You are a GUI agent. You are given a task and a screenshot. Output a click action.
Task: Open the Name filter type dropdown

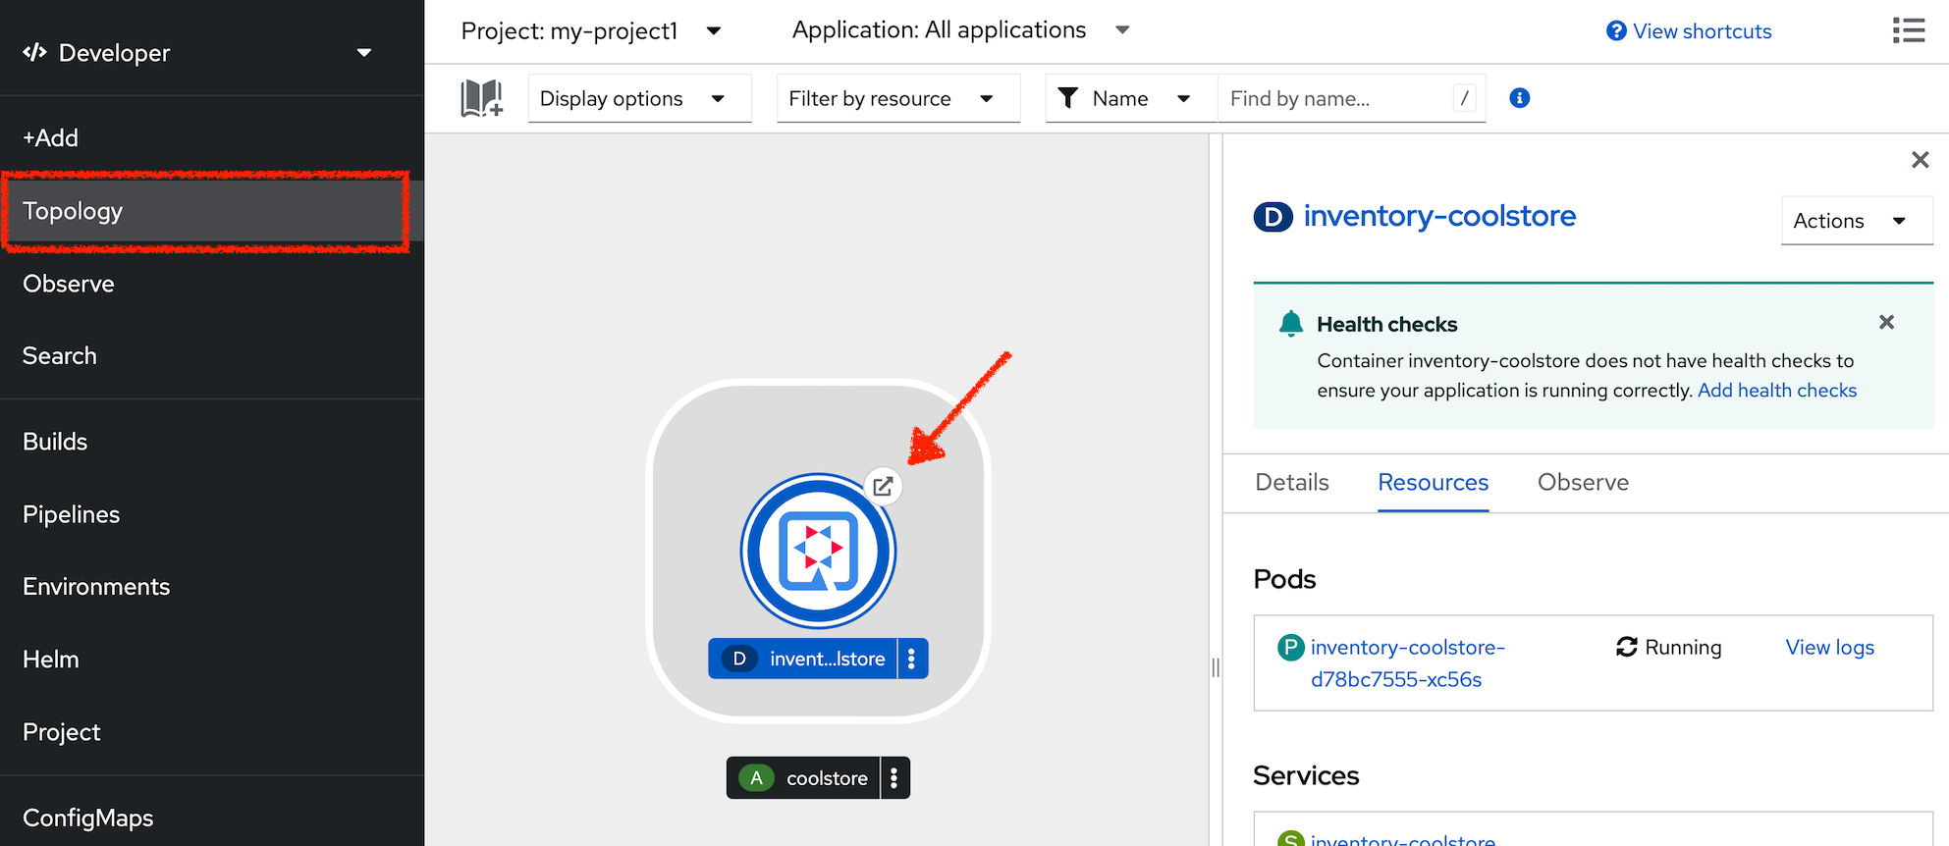[1131, 98]
